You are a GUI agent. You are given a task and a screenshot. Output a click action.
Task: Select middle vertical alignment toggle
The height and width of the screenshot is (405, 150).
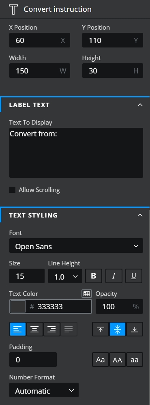(x=118, y=330)
